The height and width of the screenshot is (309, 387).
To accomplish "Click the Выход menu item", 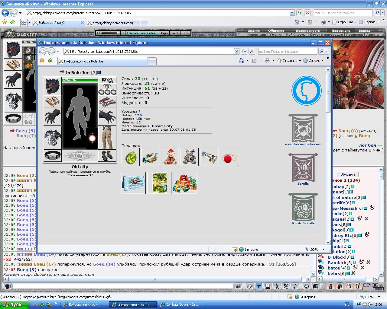I will tap(364, 30).
